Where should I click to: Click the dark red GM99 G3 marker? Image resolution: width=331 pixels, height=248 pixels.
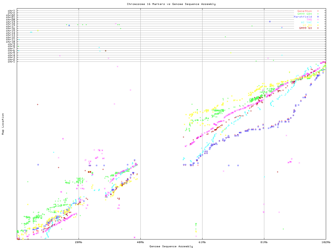318,28
